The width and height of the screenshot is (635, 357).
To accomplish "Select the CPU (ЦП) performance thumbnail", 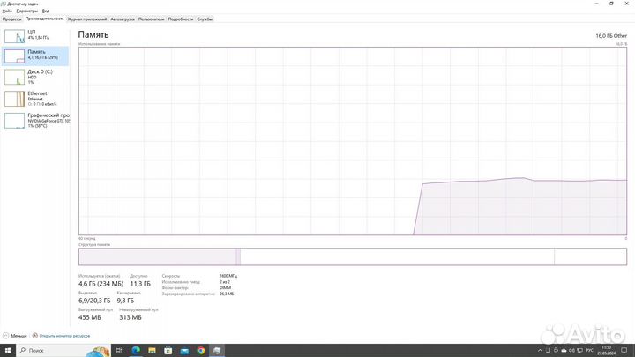I will 35,35.
